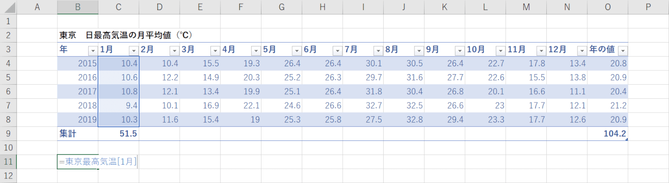Select the year total cell 104.2

[607, 134]
